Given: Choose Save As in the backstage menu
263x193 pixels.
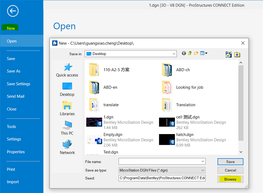Looking at the screenshot, I should click(x=13, y=71).
